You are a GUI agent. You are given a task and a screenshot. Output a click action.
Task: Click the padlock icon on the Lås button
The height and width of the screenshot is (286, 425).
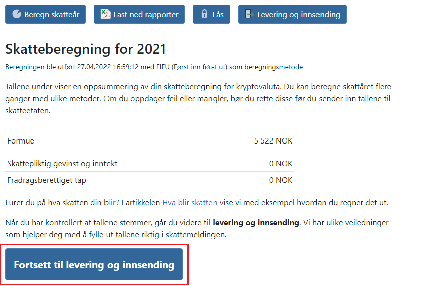tap(204, 14)
